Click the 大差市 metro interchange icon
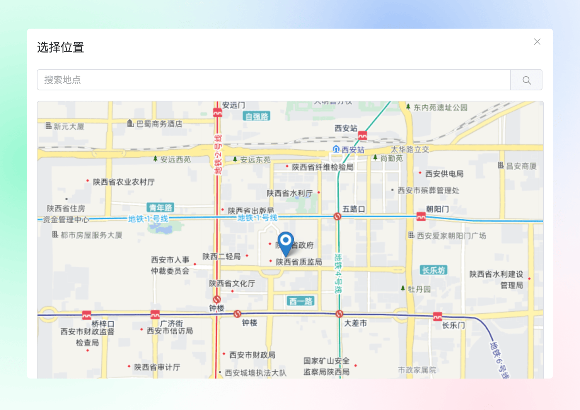Image resolution: width=580 pixels, height=410 pixels. pyautogui.click(x=339, y=314)
